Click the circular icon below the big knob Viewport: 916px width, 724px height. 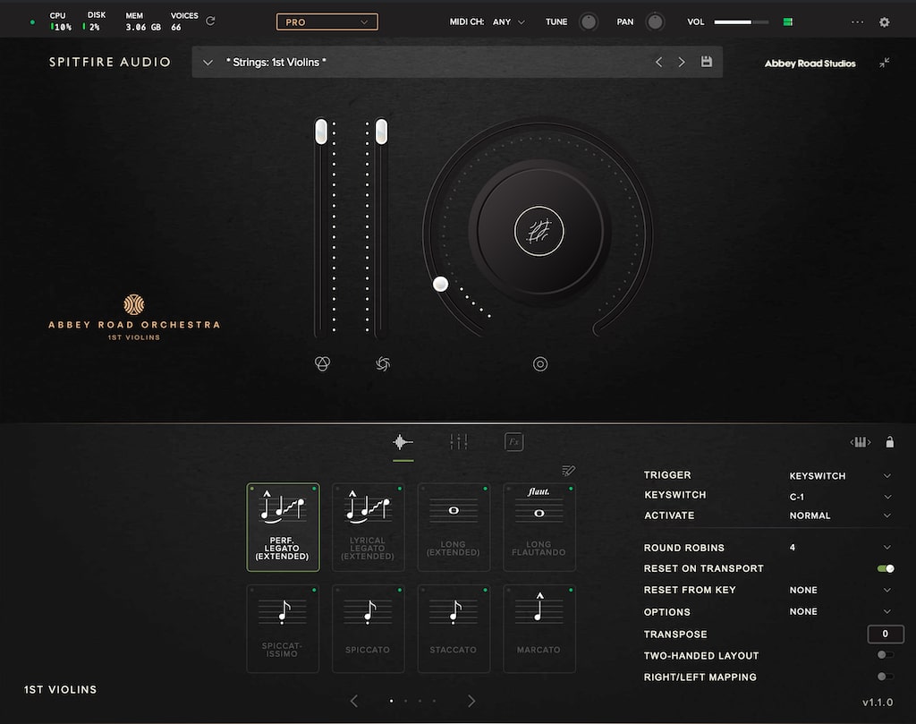pyautogui.click(x=540, y=364)
